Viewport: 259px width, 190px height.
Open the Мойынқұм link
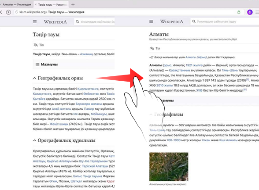click(x=99, y=114)
